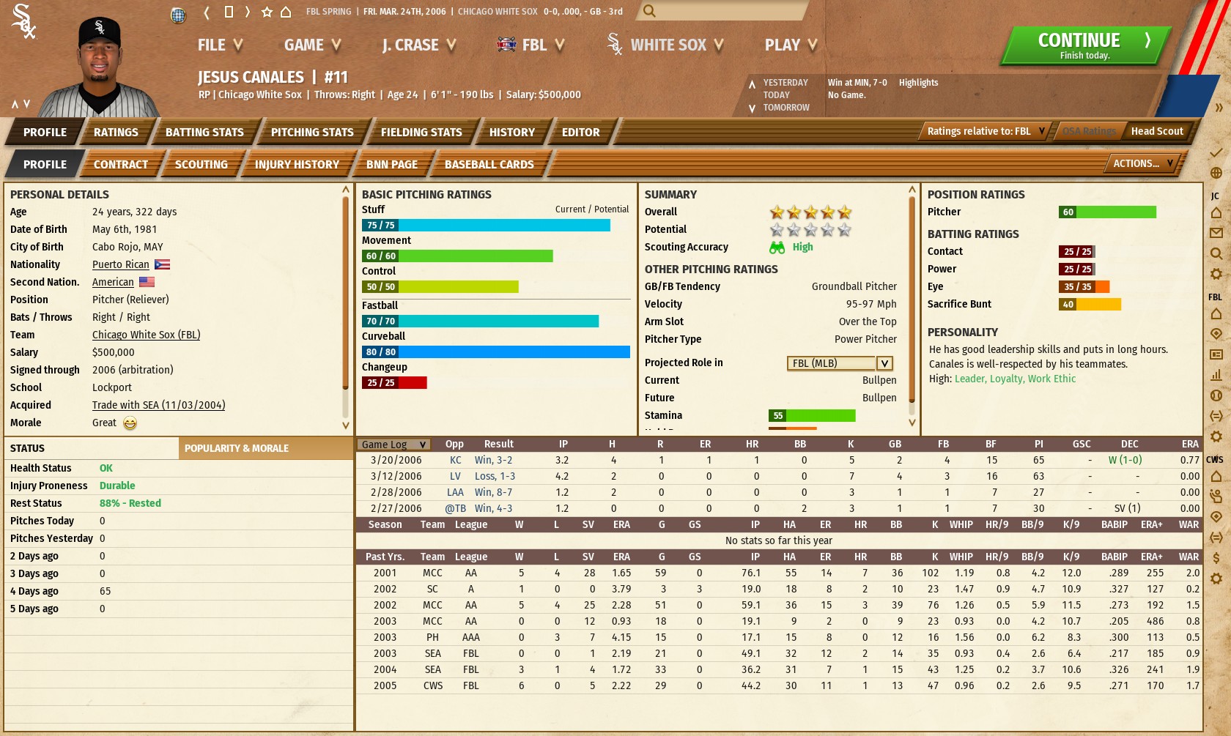Click the checkmark icon in right sidebar
The width and height of the screenshot is (1231, 736).
[x=1216, y=152]
